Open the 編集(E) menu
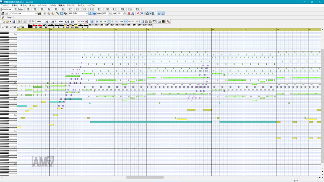Viewport: 324px width, 182px height. [15, 5]
